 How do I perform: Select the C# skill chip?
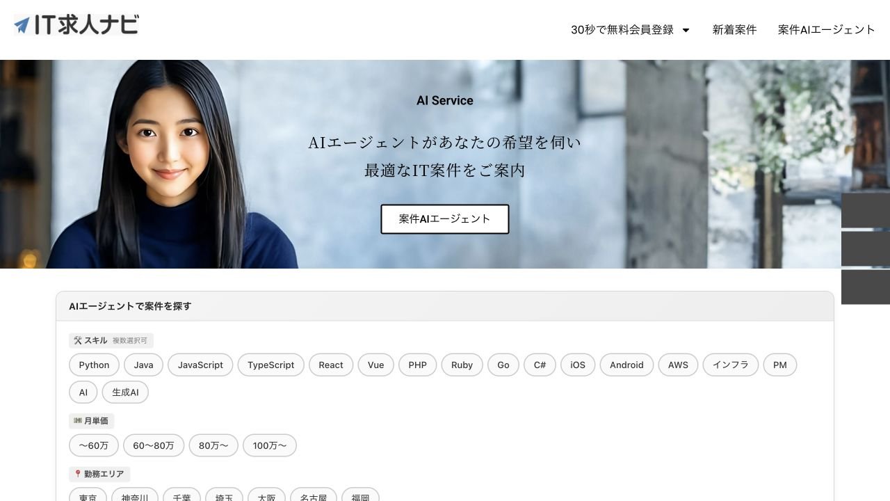540,365
